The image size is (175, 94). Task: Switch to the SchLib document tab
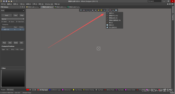61,7
